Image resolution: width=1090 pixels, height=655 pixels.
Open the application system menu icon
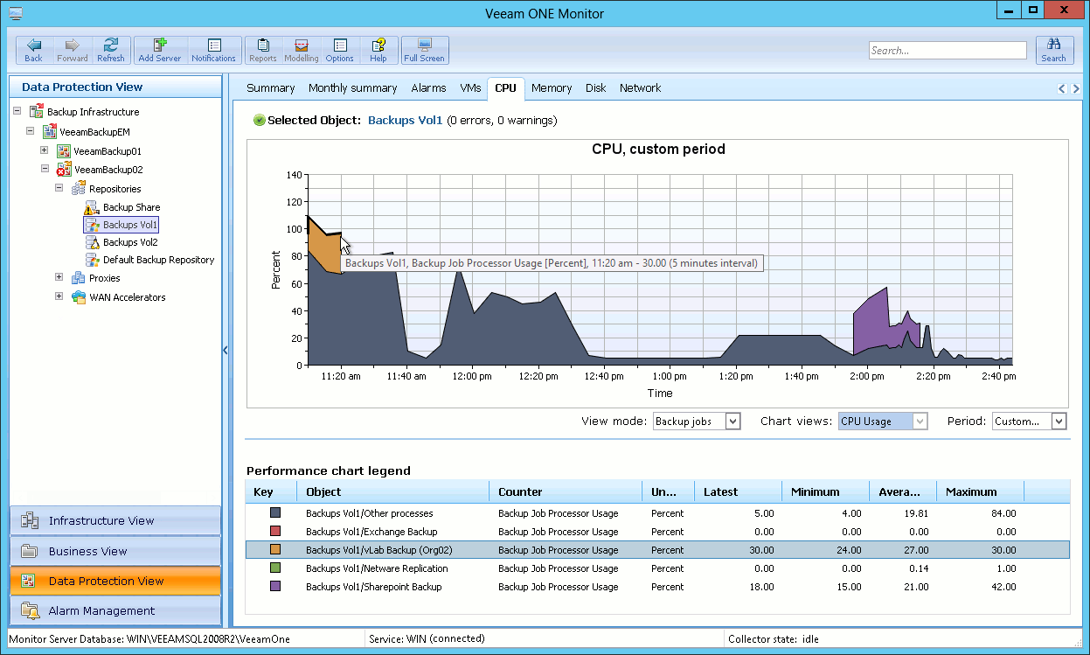[x=15, y=12]
